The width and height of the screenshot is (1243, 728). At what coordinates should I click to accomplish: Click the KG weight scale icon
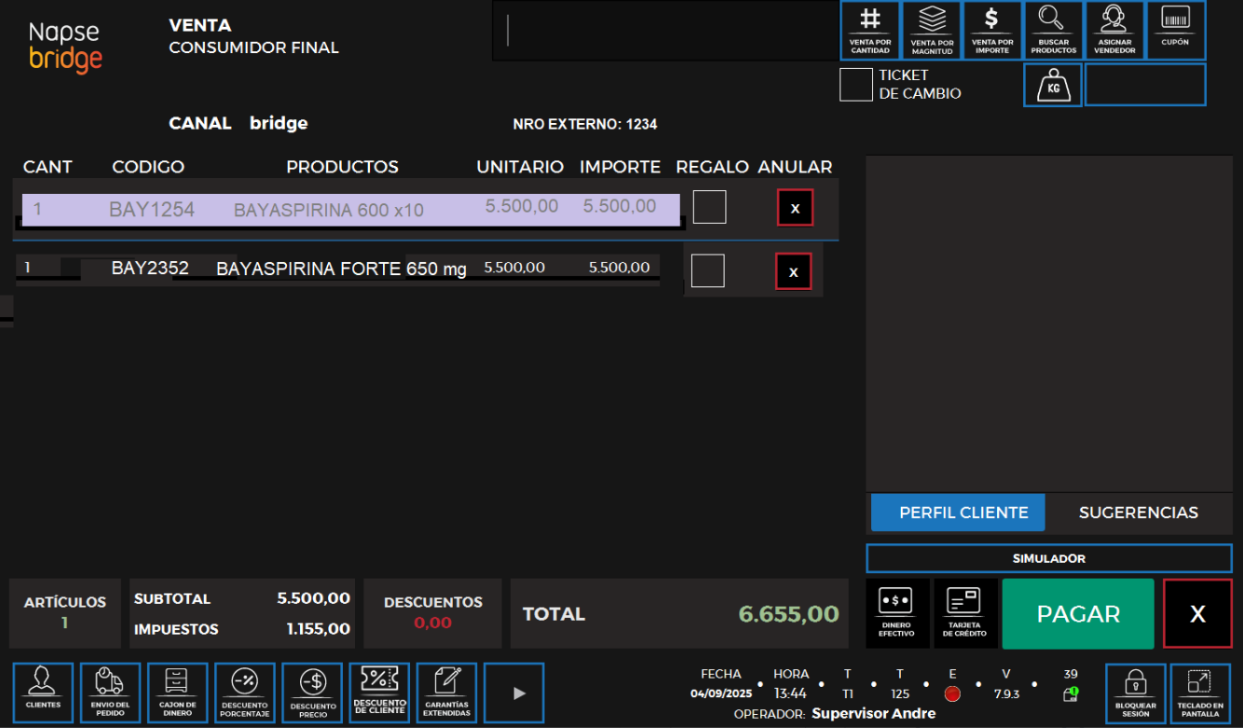(1053, 85)
